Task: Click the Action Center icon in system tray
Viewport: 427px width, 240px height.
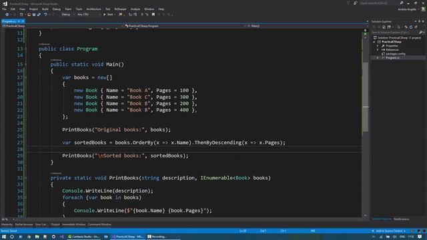Action: click(x=420, y=237)
